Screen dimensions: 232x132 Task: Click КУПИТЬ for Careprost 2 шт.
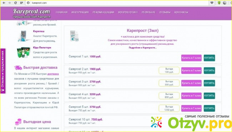(x=209, y=71)
